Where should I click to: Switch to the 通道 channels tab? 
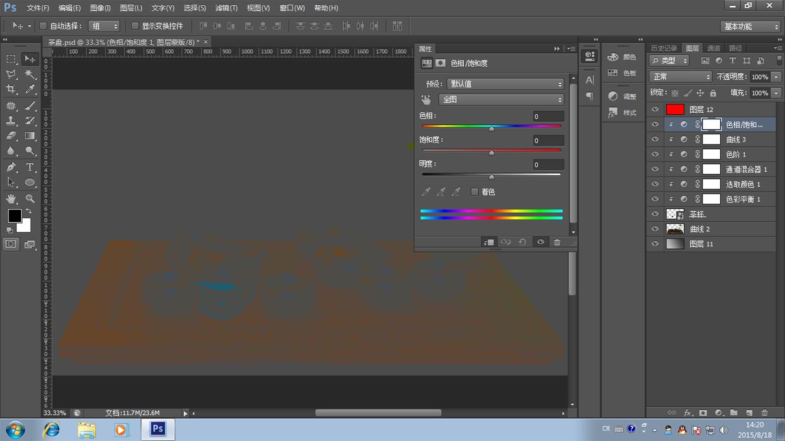(x=714, y=48)
